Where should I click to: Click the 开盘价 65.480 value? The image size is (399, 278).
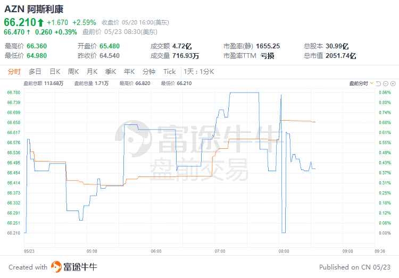[x=110, y=46]
